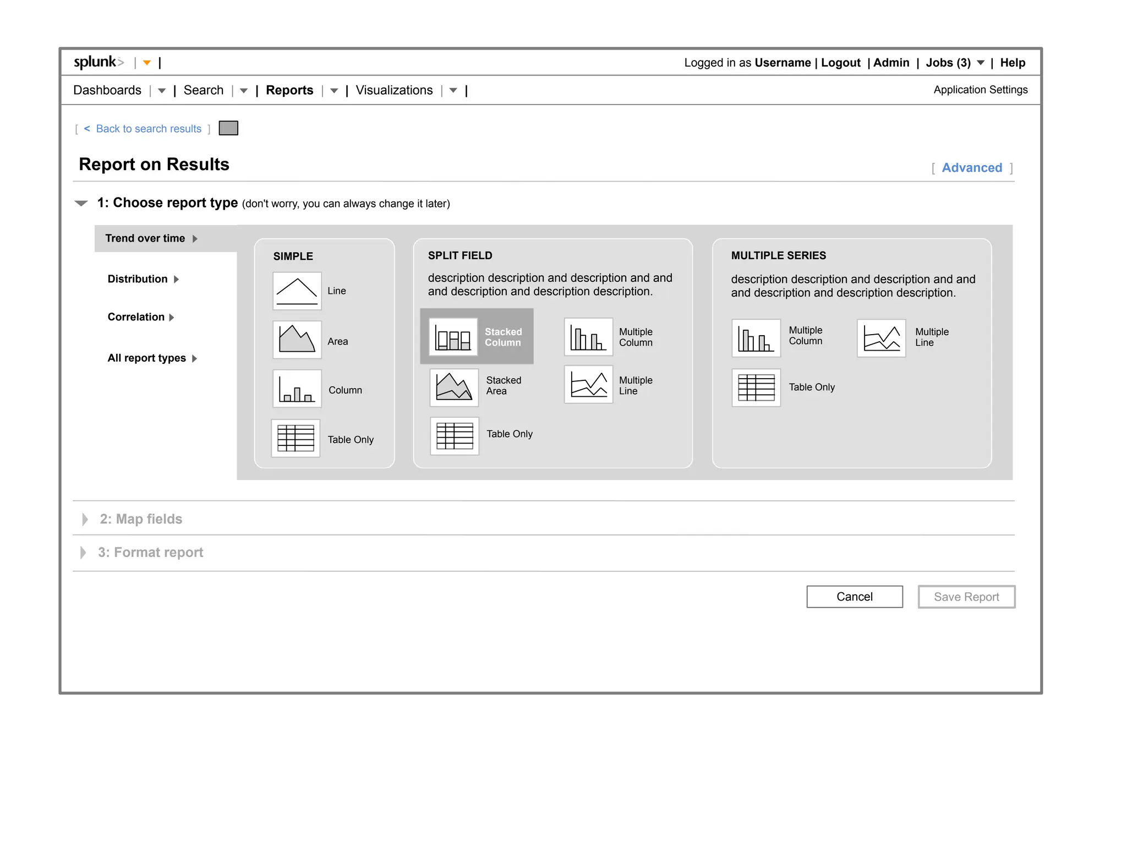Screen dimensions: 1127x862
Task: Select the Area chart icon in Simple
Action: tap(297, 340)
